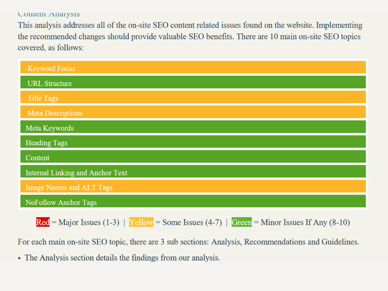Click the Content green row
Image resolution: width=388 pixels, height=291 pixels.
tap(193, 156)
